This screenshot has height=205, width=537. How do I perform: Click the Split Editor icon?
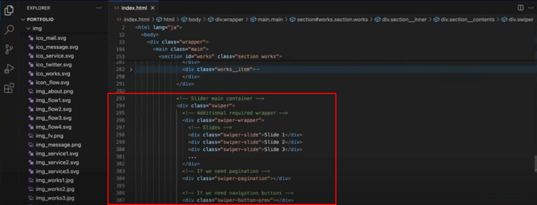coord(520,7)
